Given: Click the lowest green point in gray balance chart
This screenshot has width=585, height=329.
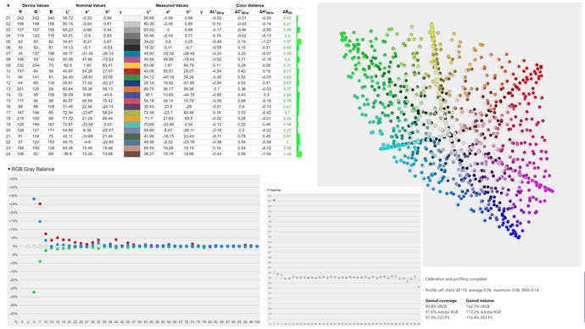Looking at the screenshot, I should (34, 292).
